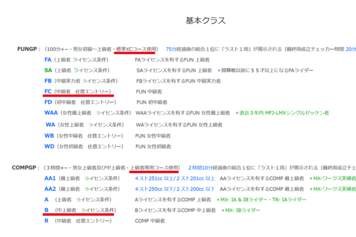Click the FUN 中級者 description
The width and height of the screenshot is (356, 237).
click(x=149, y=92)
